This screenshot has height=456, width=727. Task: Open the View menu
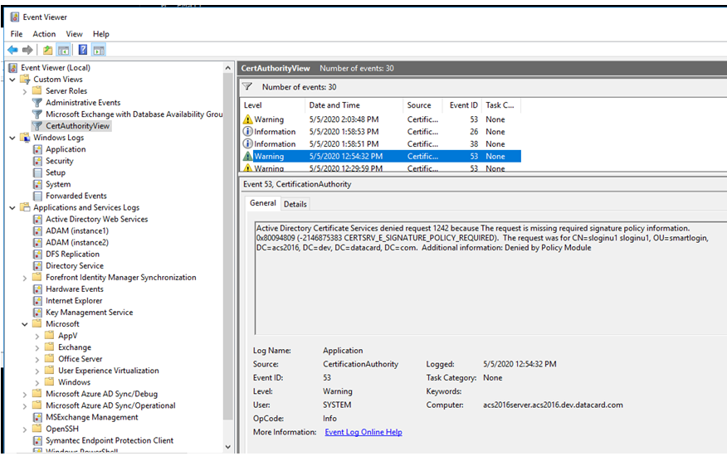(74, 34)
